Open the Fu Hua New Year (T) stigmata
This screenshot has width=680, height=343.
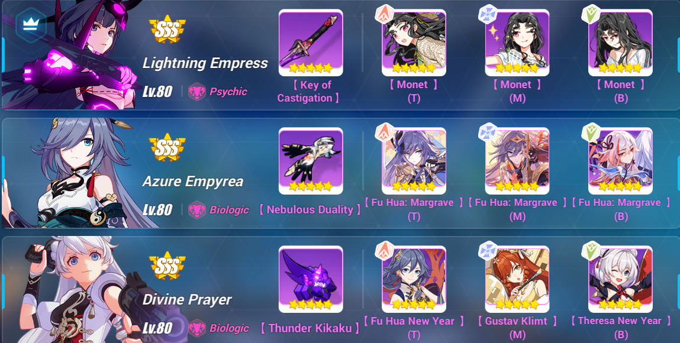pyautogui.click(x=414, y=279)
